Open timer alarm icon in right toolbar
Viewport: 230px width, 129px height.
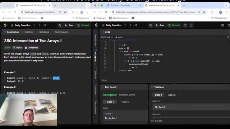(x=185, y=25)
